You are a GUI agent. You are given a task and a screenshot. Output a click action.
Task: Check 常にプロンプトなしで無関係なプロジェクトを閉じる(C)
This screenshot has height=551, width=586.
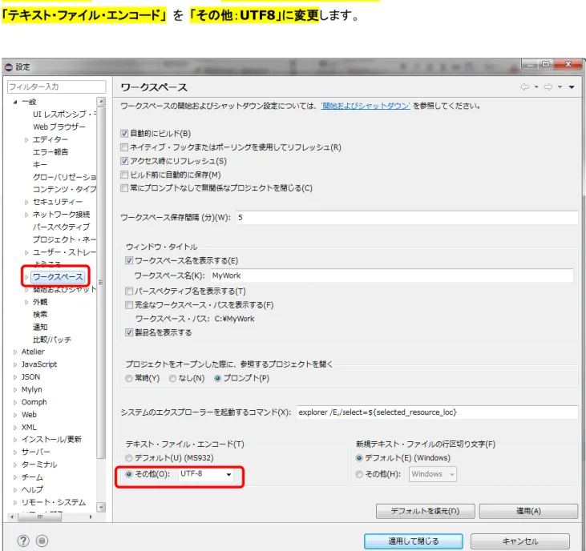pos(124,187)
